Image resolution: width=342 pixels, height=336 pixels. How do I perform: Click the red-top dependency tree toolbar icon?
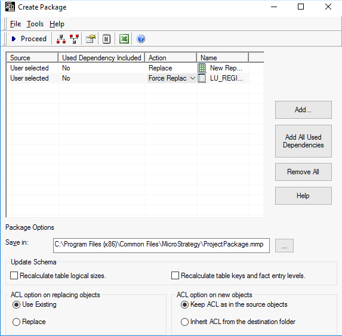click(74, 39)
